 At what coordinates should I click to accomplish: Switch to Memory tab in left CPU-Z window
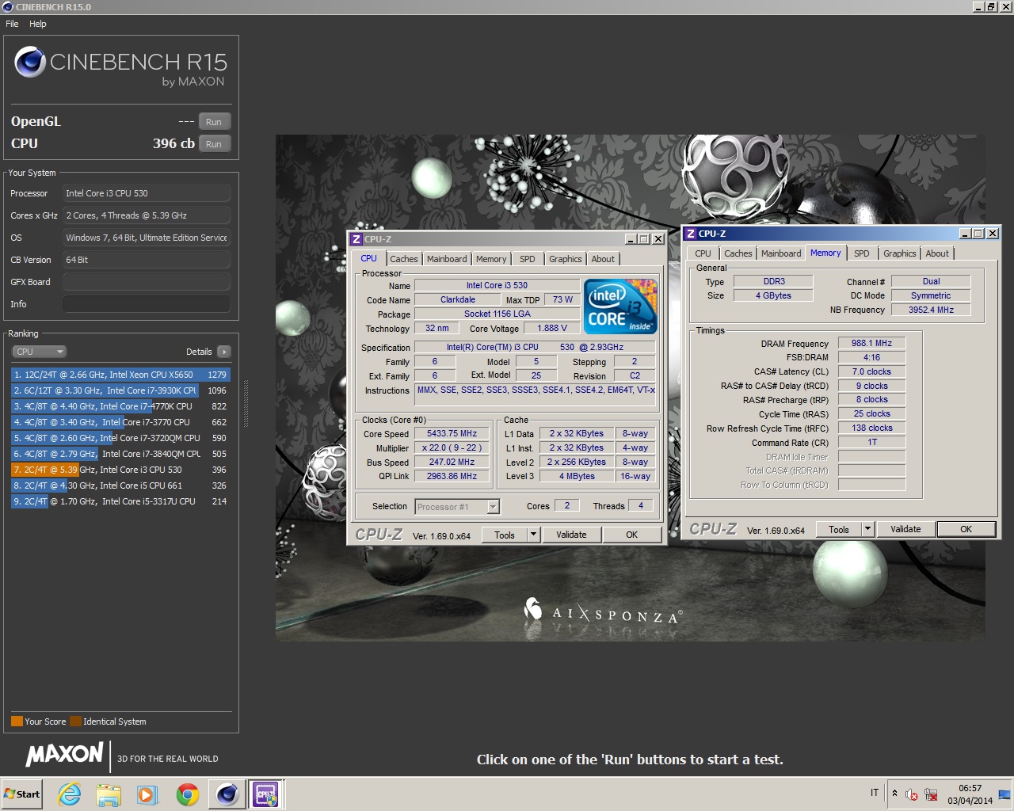click(491, 259)
